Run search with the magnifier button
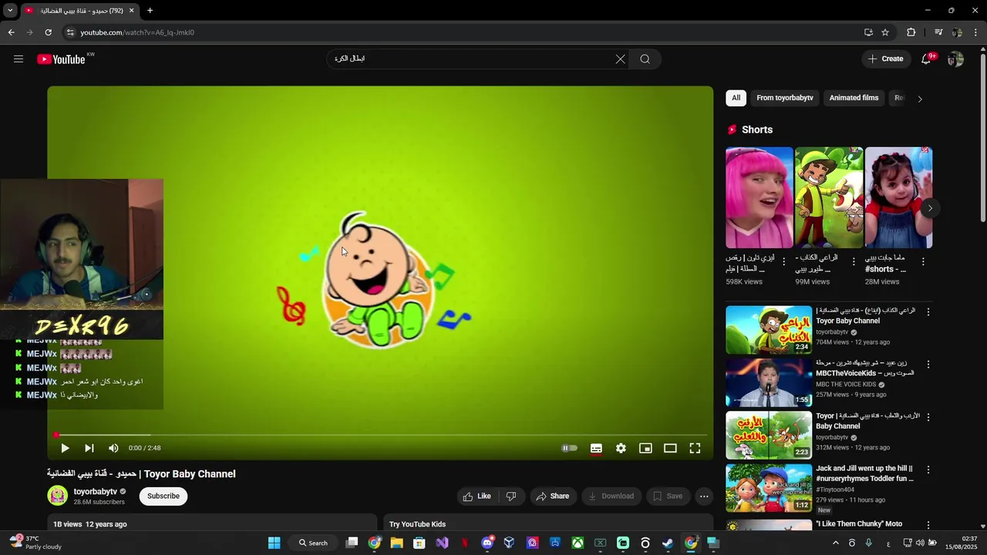 [x=645, y=59]
